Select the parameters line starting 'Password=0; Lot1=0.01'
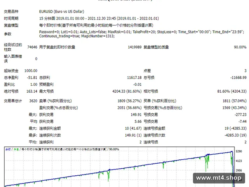 (142, 32)
